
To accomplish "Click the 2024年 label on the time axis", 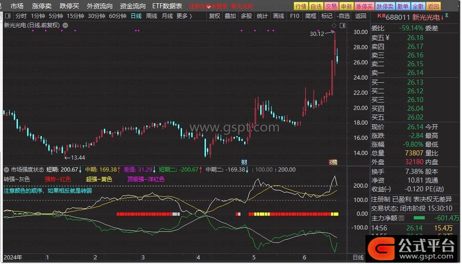I will pos(13,258).
